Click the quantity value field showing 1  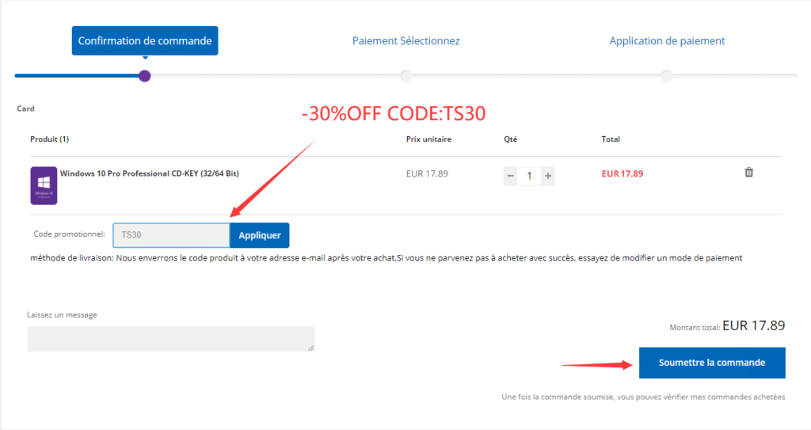529,176
